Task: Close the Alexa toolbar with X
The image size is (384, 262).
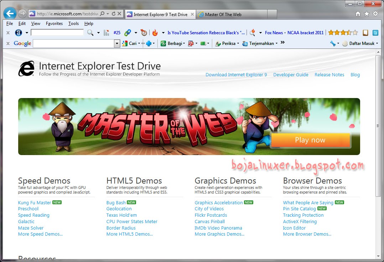Action: [x=8, y=32]
